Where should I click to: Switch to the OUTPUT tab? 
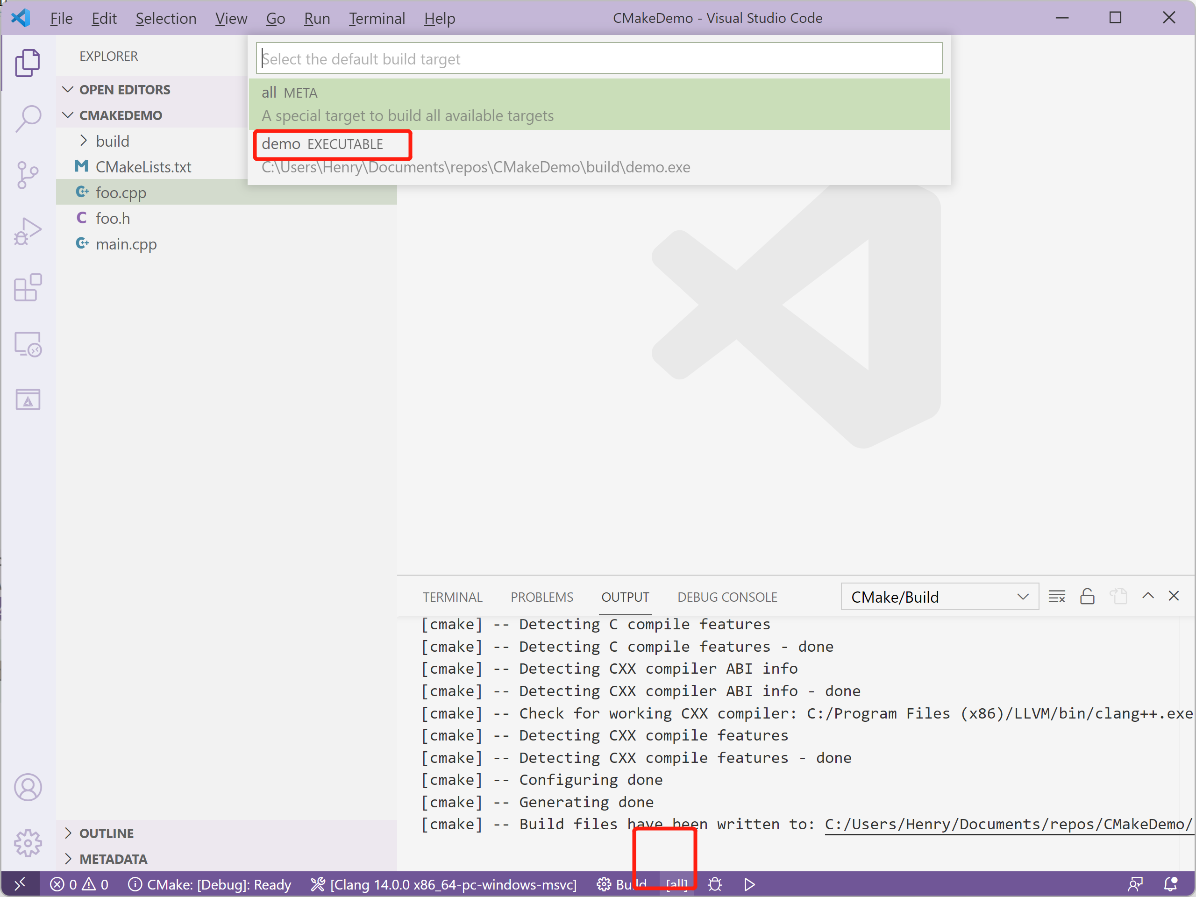(x=625, y=597)
